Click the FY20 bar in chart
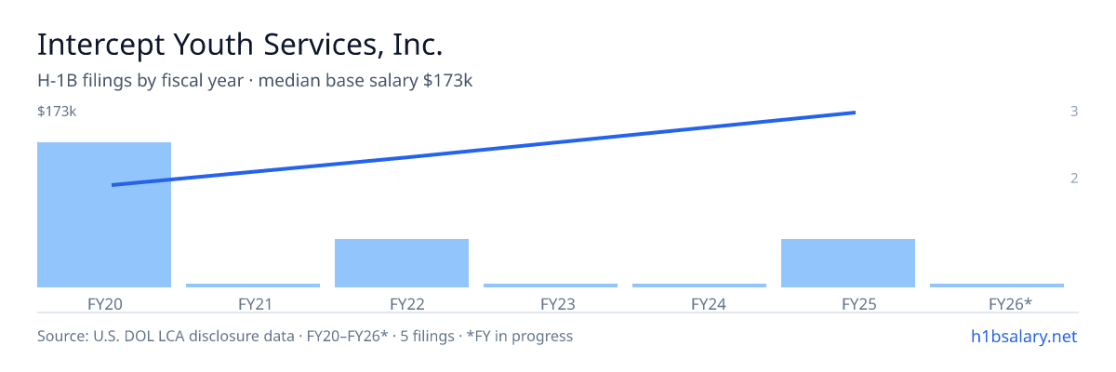The width and height of the screenshot is (1116, 372). tap(104, 215)
